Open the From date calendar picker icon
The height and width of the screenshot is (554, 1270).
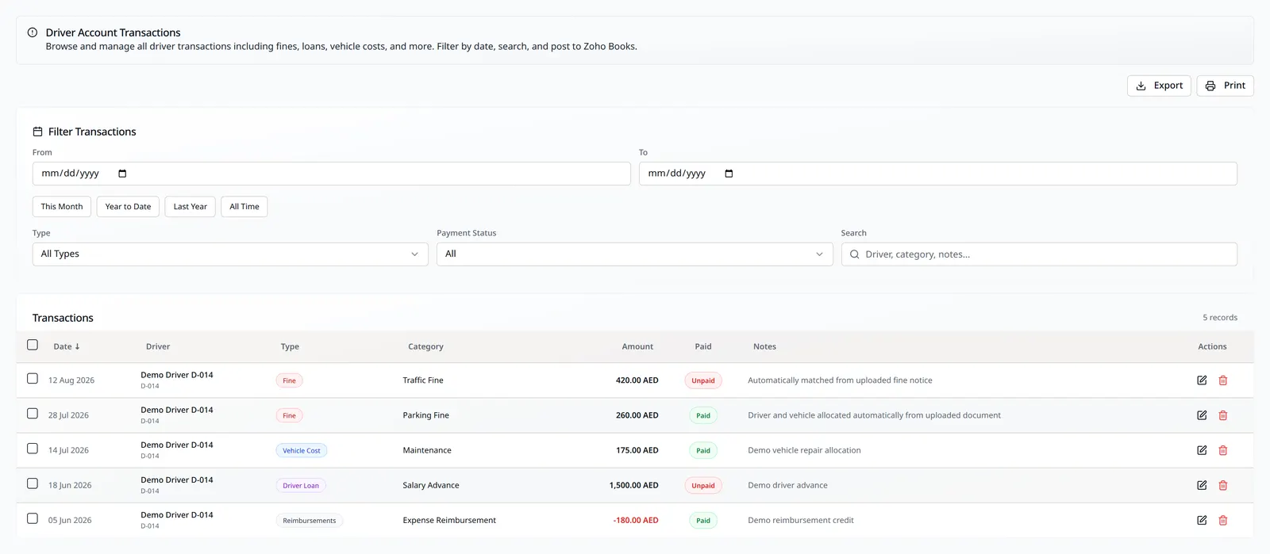click(x=122, y=174)
